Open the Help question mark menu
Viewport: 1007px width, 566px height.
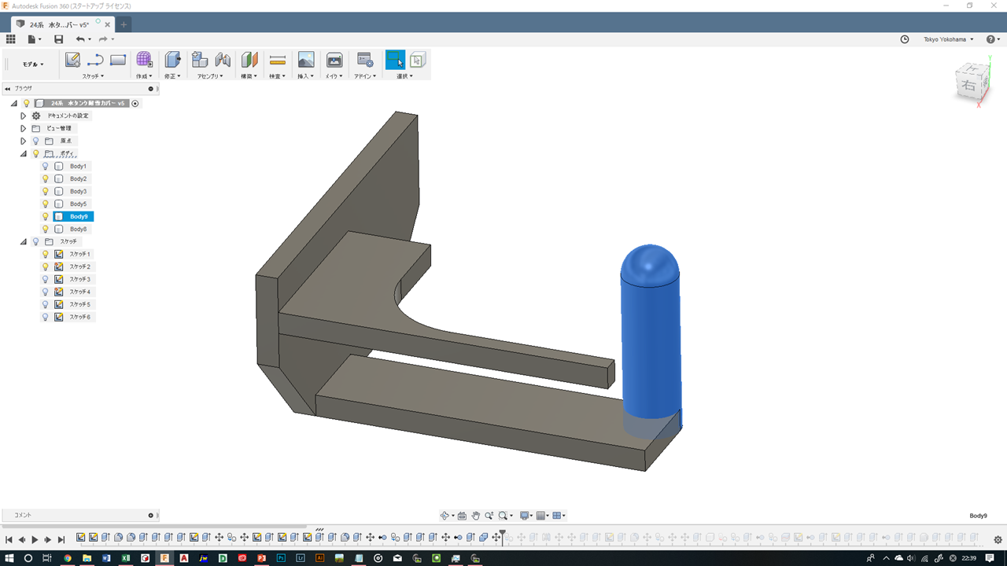pos(993,39)
